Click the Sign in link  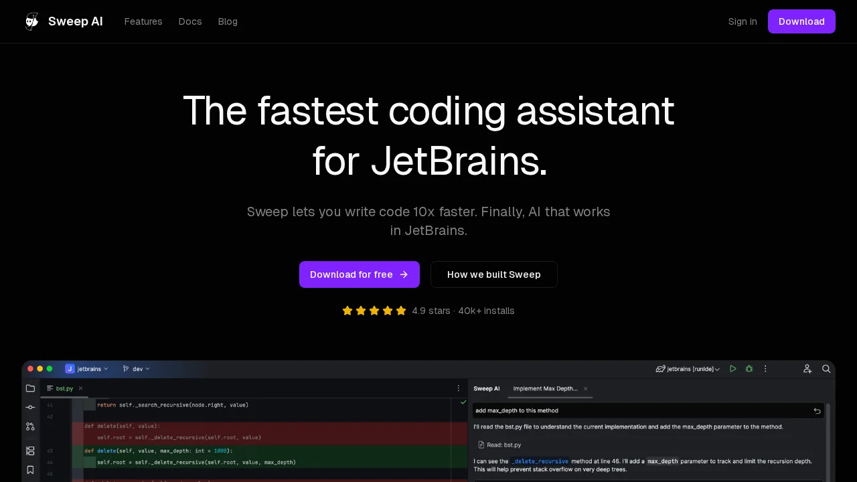(x=743, y=21)
